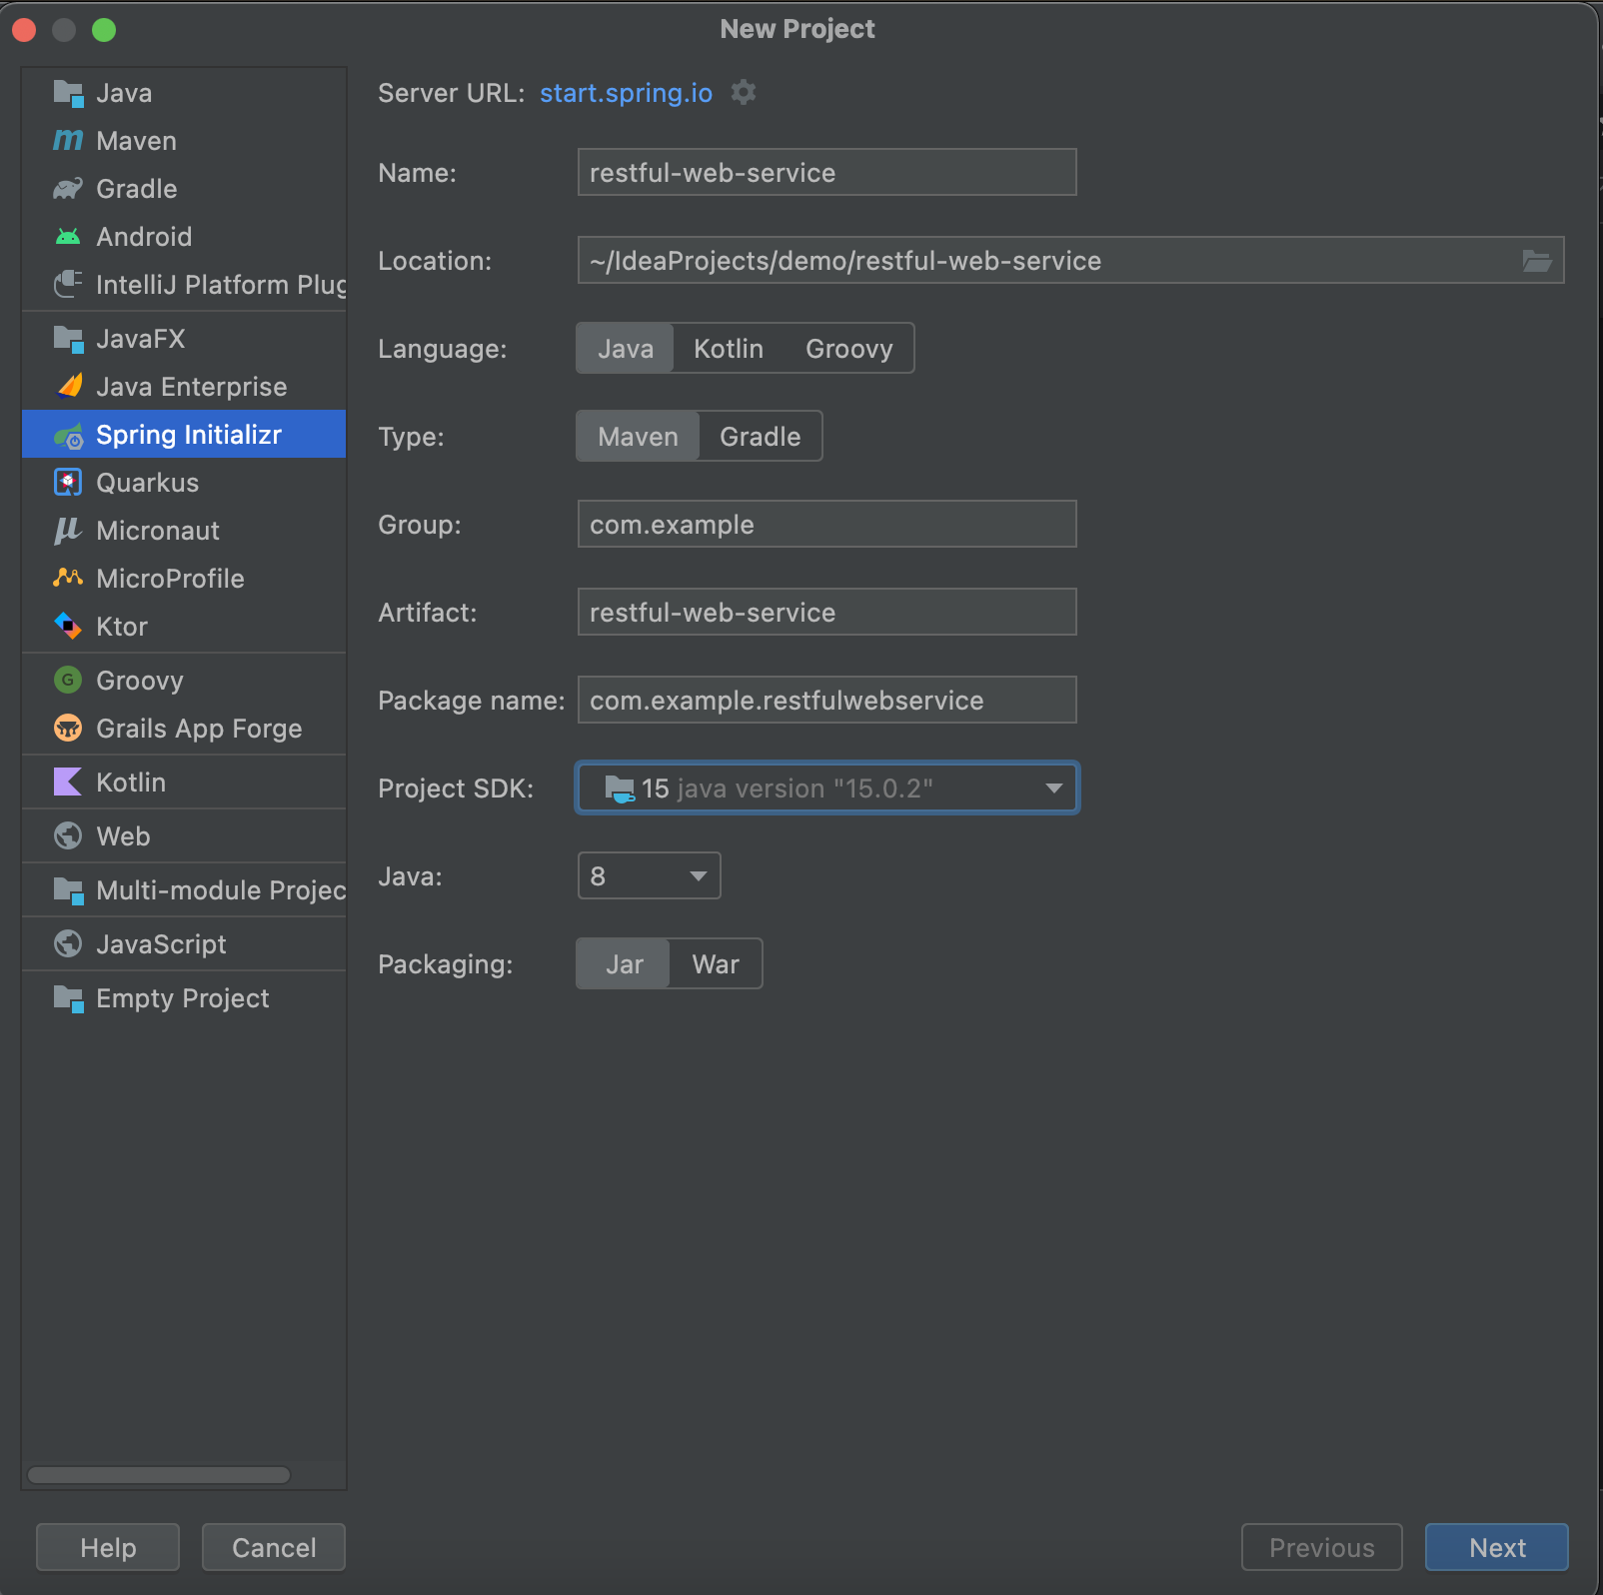Click the Micronaut mu icon

pos(68,531)
